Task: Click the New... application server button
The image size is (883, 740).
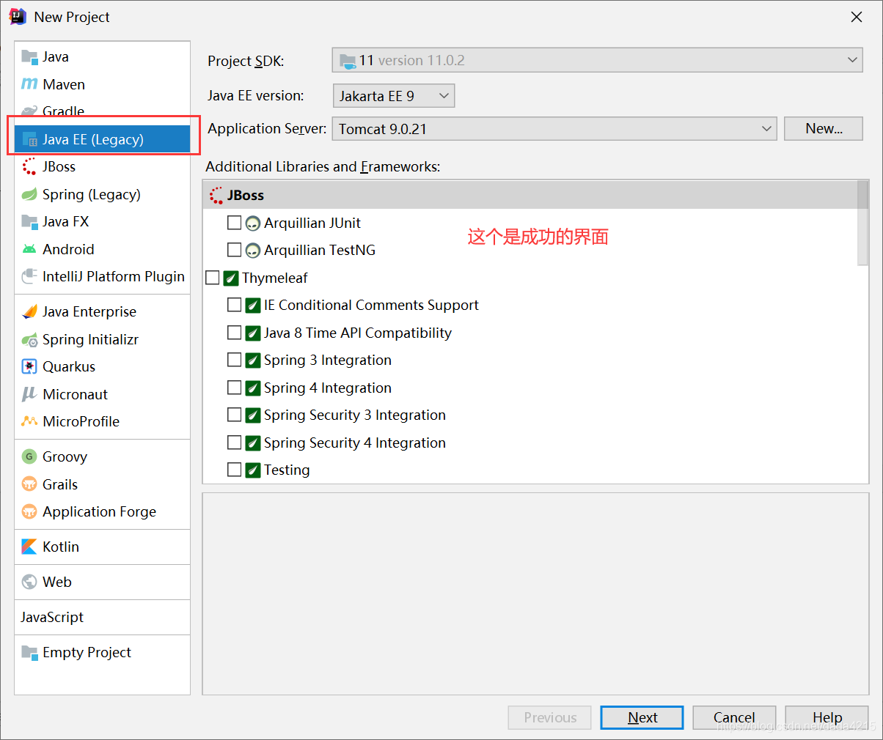Action: [x=824, y=129]
